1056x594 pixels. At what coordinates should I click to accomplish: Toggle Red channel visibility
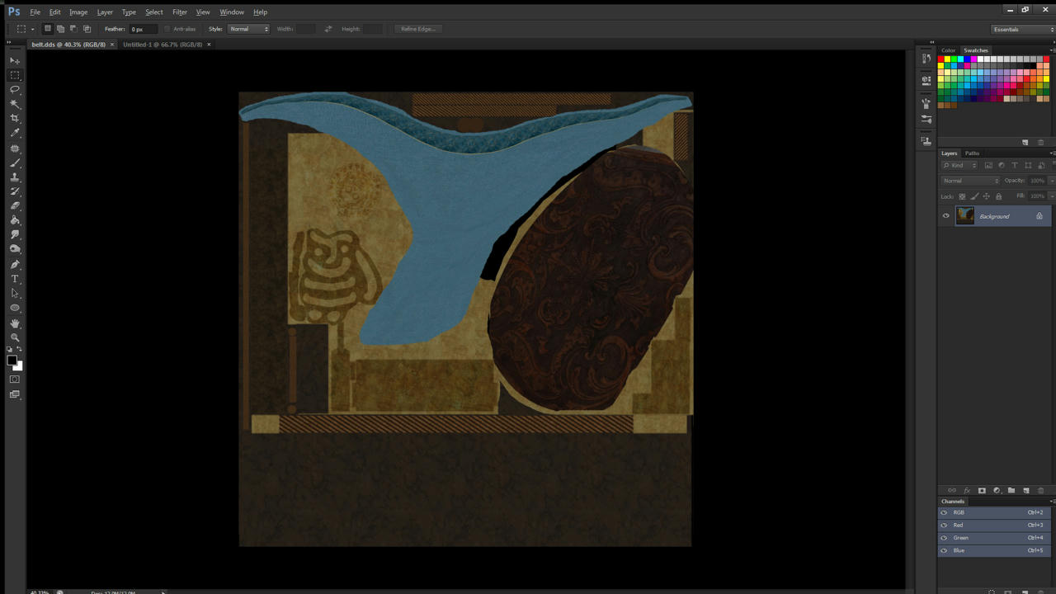[944, 525]
